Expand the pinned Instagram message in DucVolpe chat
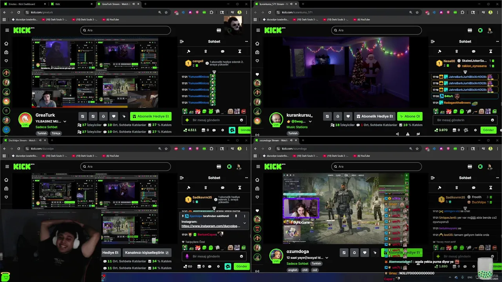 point(245,223)
